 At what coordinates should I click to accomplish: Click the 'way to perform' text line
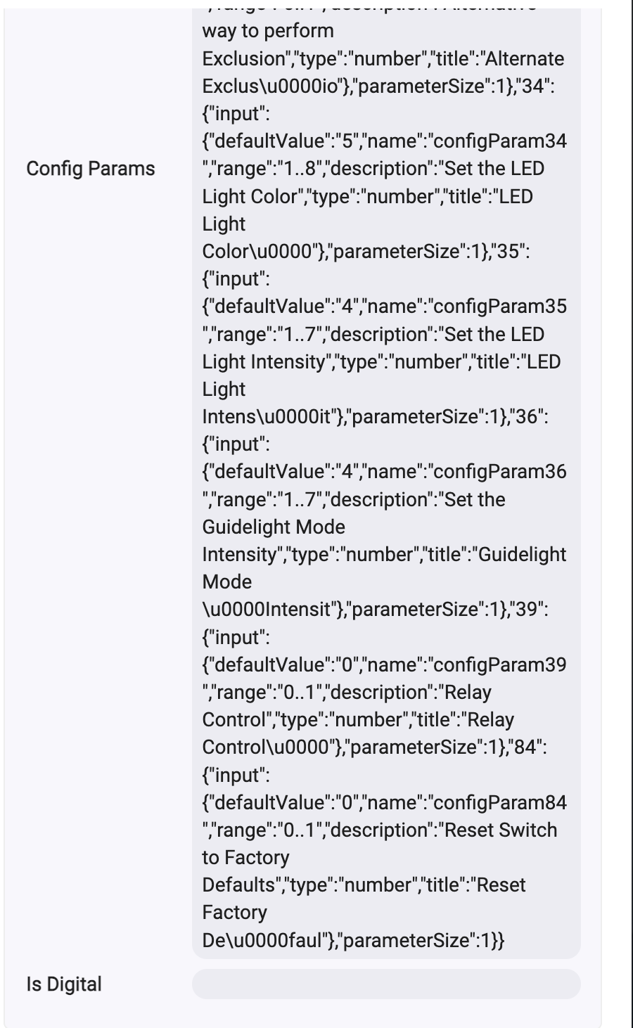pos(268,31)
